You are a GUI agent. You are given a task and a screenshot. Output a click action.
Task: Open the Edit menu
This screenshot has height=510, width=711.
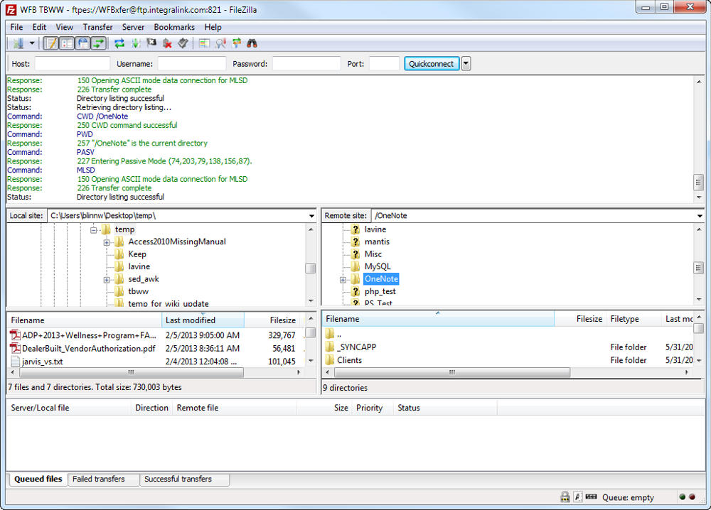click(x=39, y=27)
